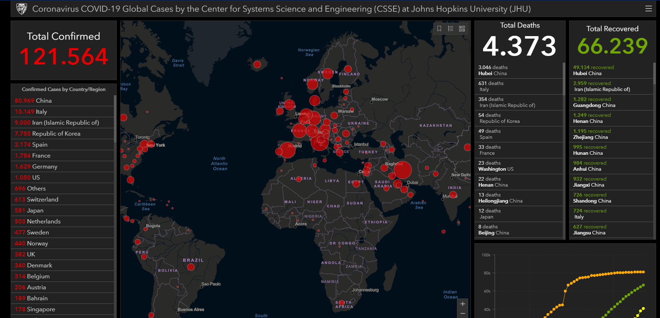Click the large case bubble near Baghdad
The image size is (660, 318).
coord(402,170)
